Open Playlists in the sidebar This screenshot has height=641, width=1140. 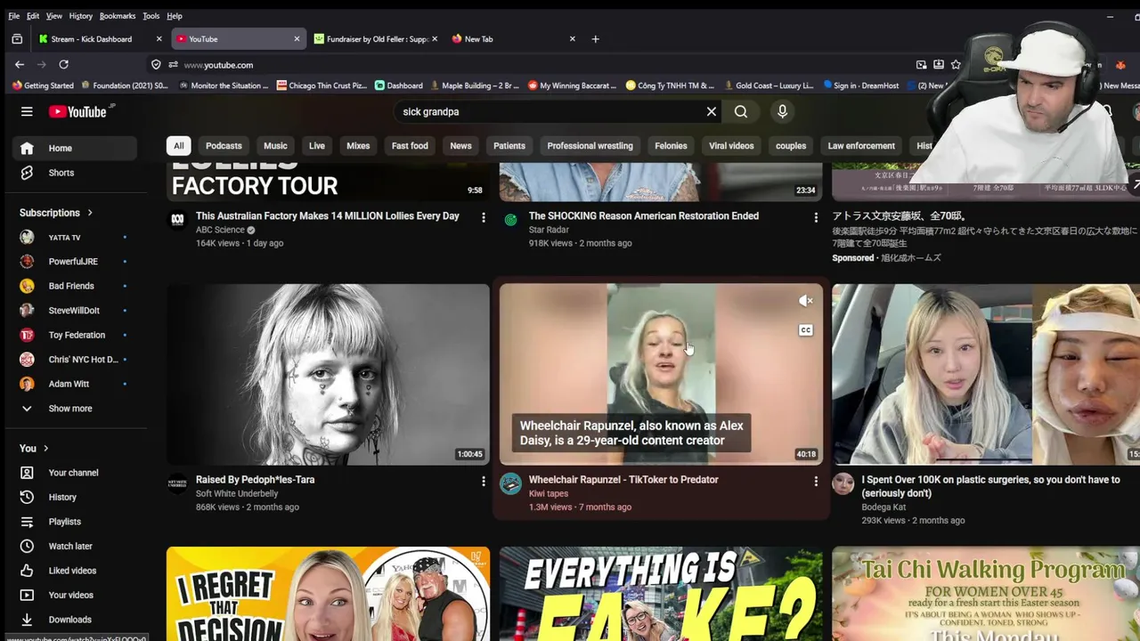(74, 522)
